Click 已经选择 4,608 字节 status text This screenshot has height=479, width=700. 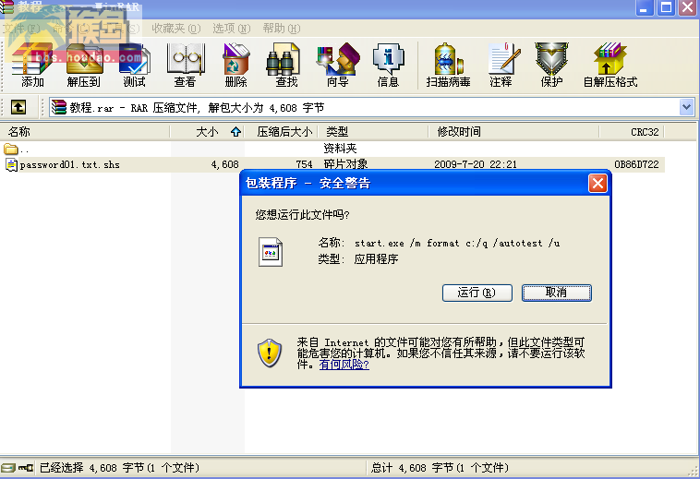point(119,468)
